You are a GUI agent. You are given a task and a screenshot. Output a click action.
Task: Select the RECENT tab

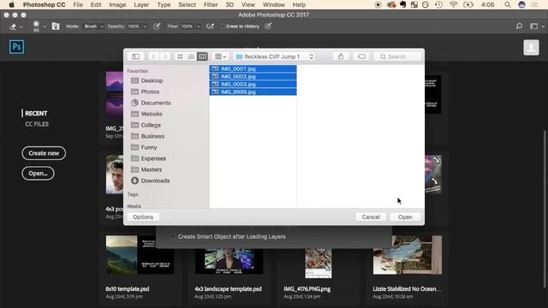pos(36,114)
